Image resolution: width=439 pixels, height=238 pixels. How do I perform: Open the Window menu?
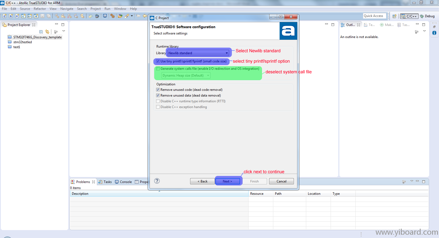[120, 9]
